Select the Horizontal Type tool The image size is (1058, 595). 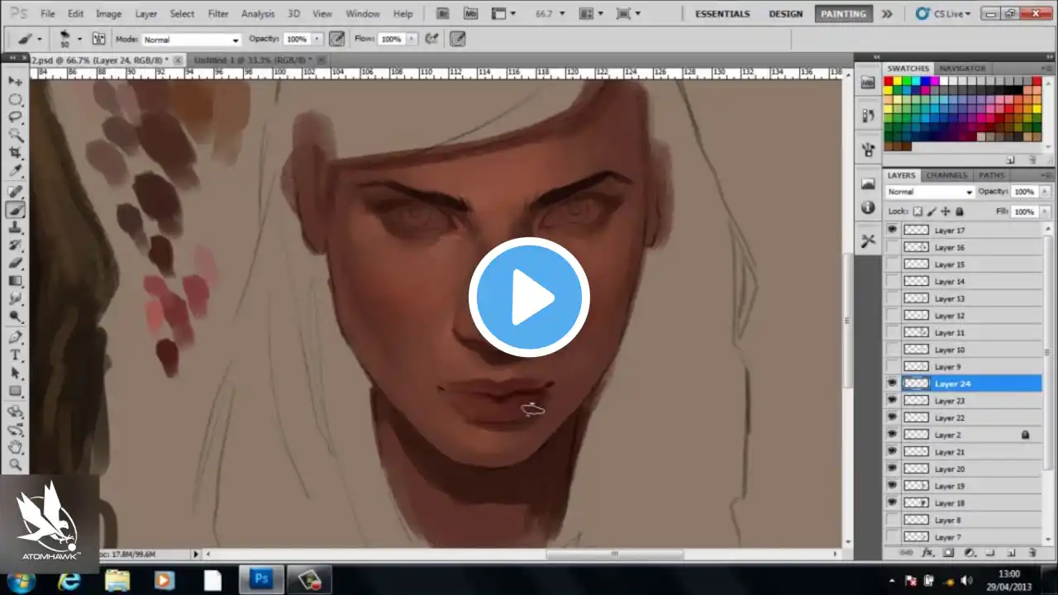[x=15, y=355]
